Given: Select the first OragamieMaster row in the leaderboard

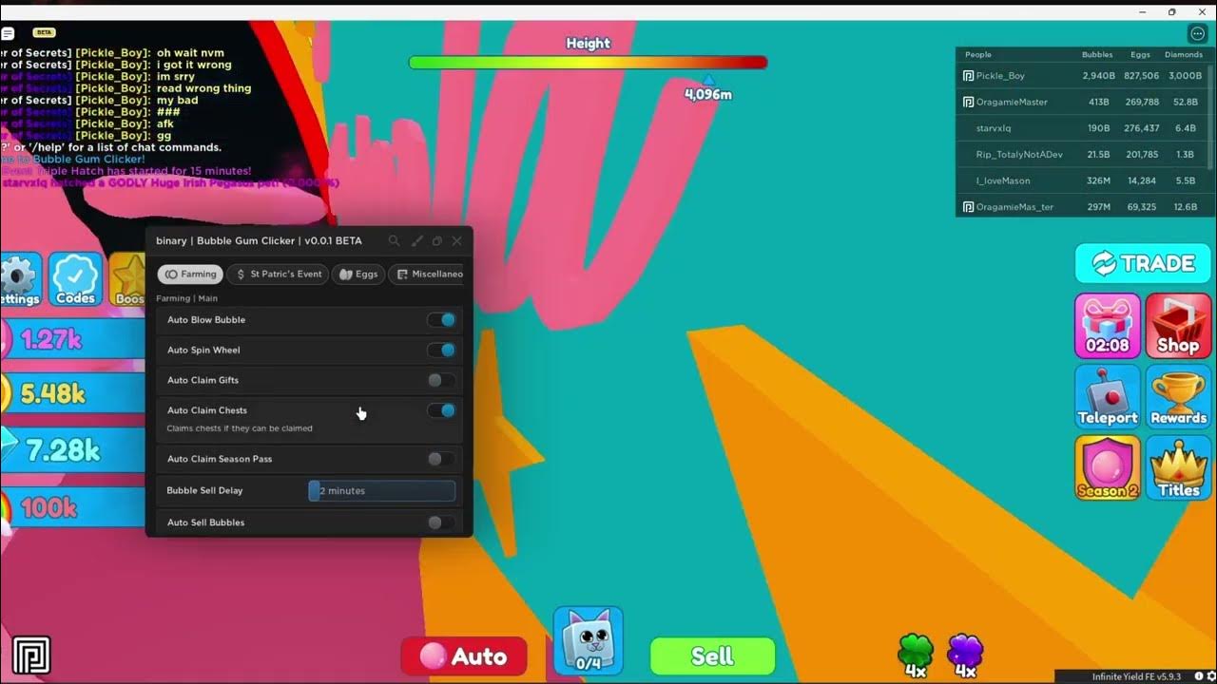Looking at the screenshot, I should pyautogui.click(x=1085, y=102).
